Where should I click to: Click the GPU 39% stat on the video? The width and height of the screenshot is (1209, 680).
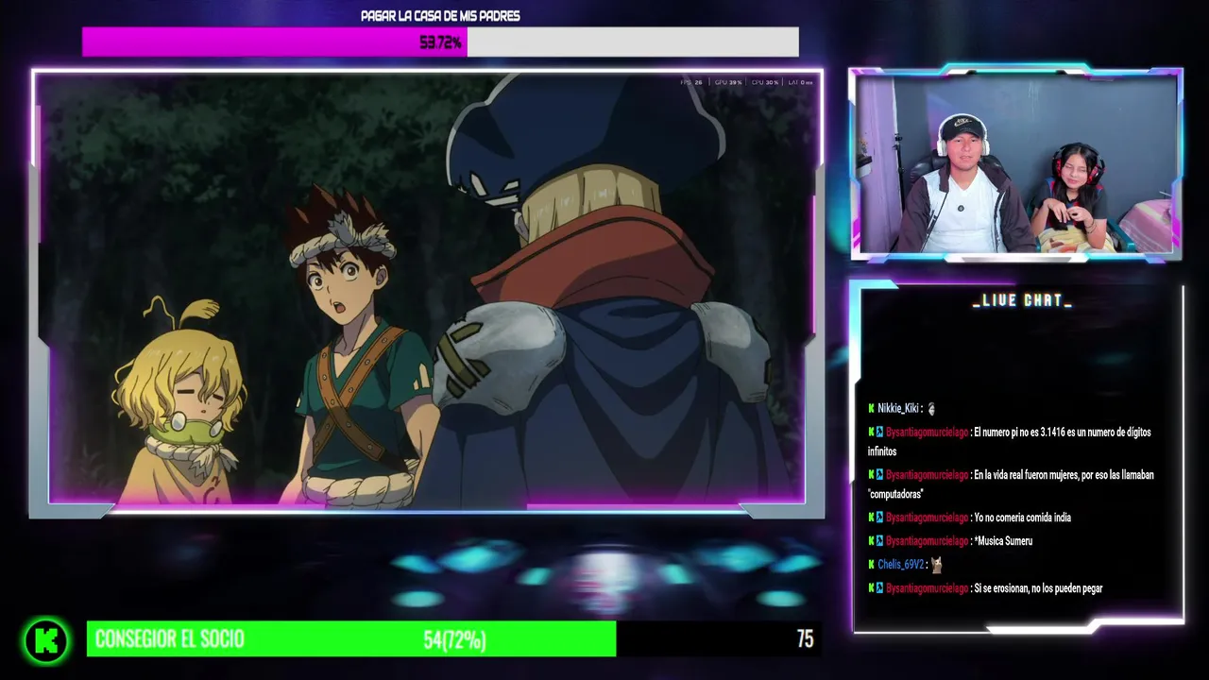(x=728, y=82)
